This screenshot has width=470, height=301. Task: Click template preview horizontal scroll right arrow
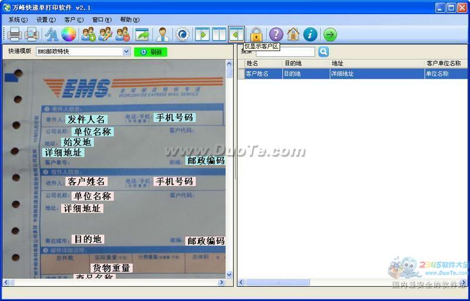point(222,282)
